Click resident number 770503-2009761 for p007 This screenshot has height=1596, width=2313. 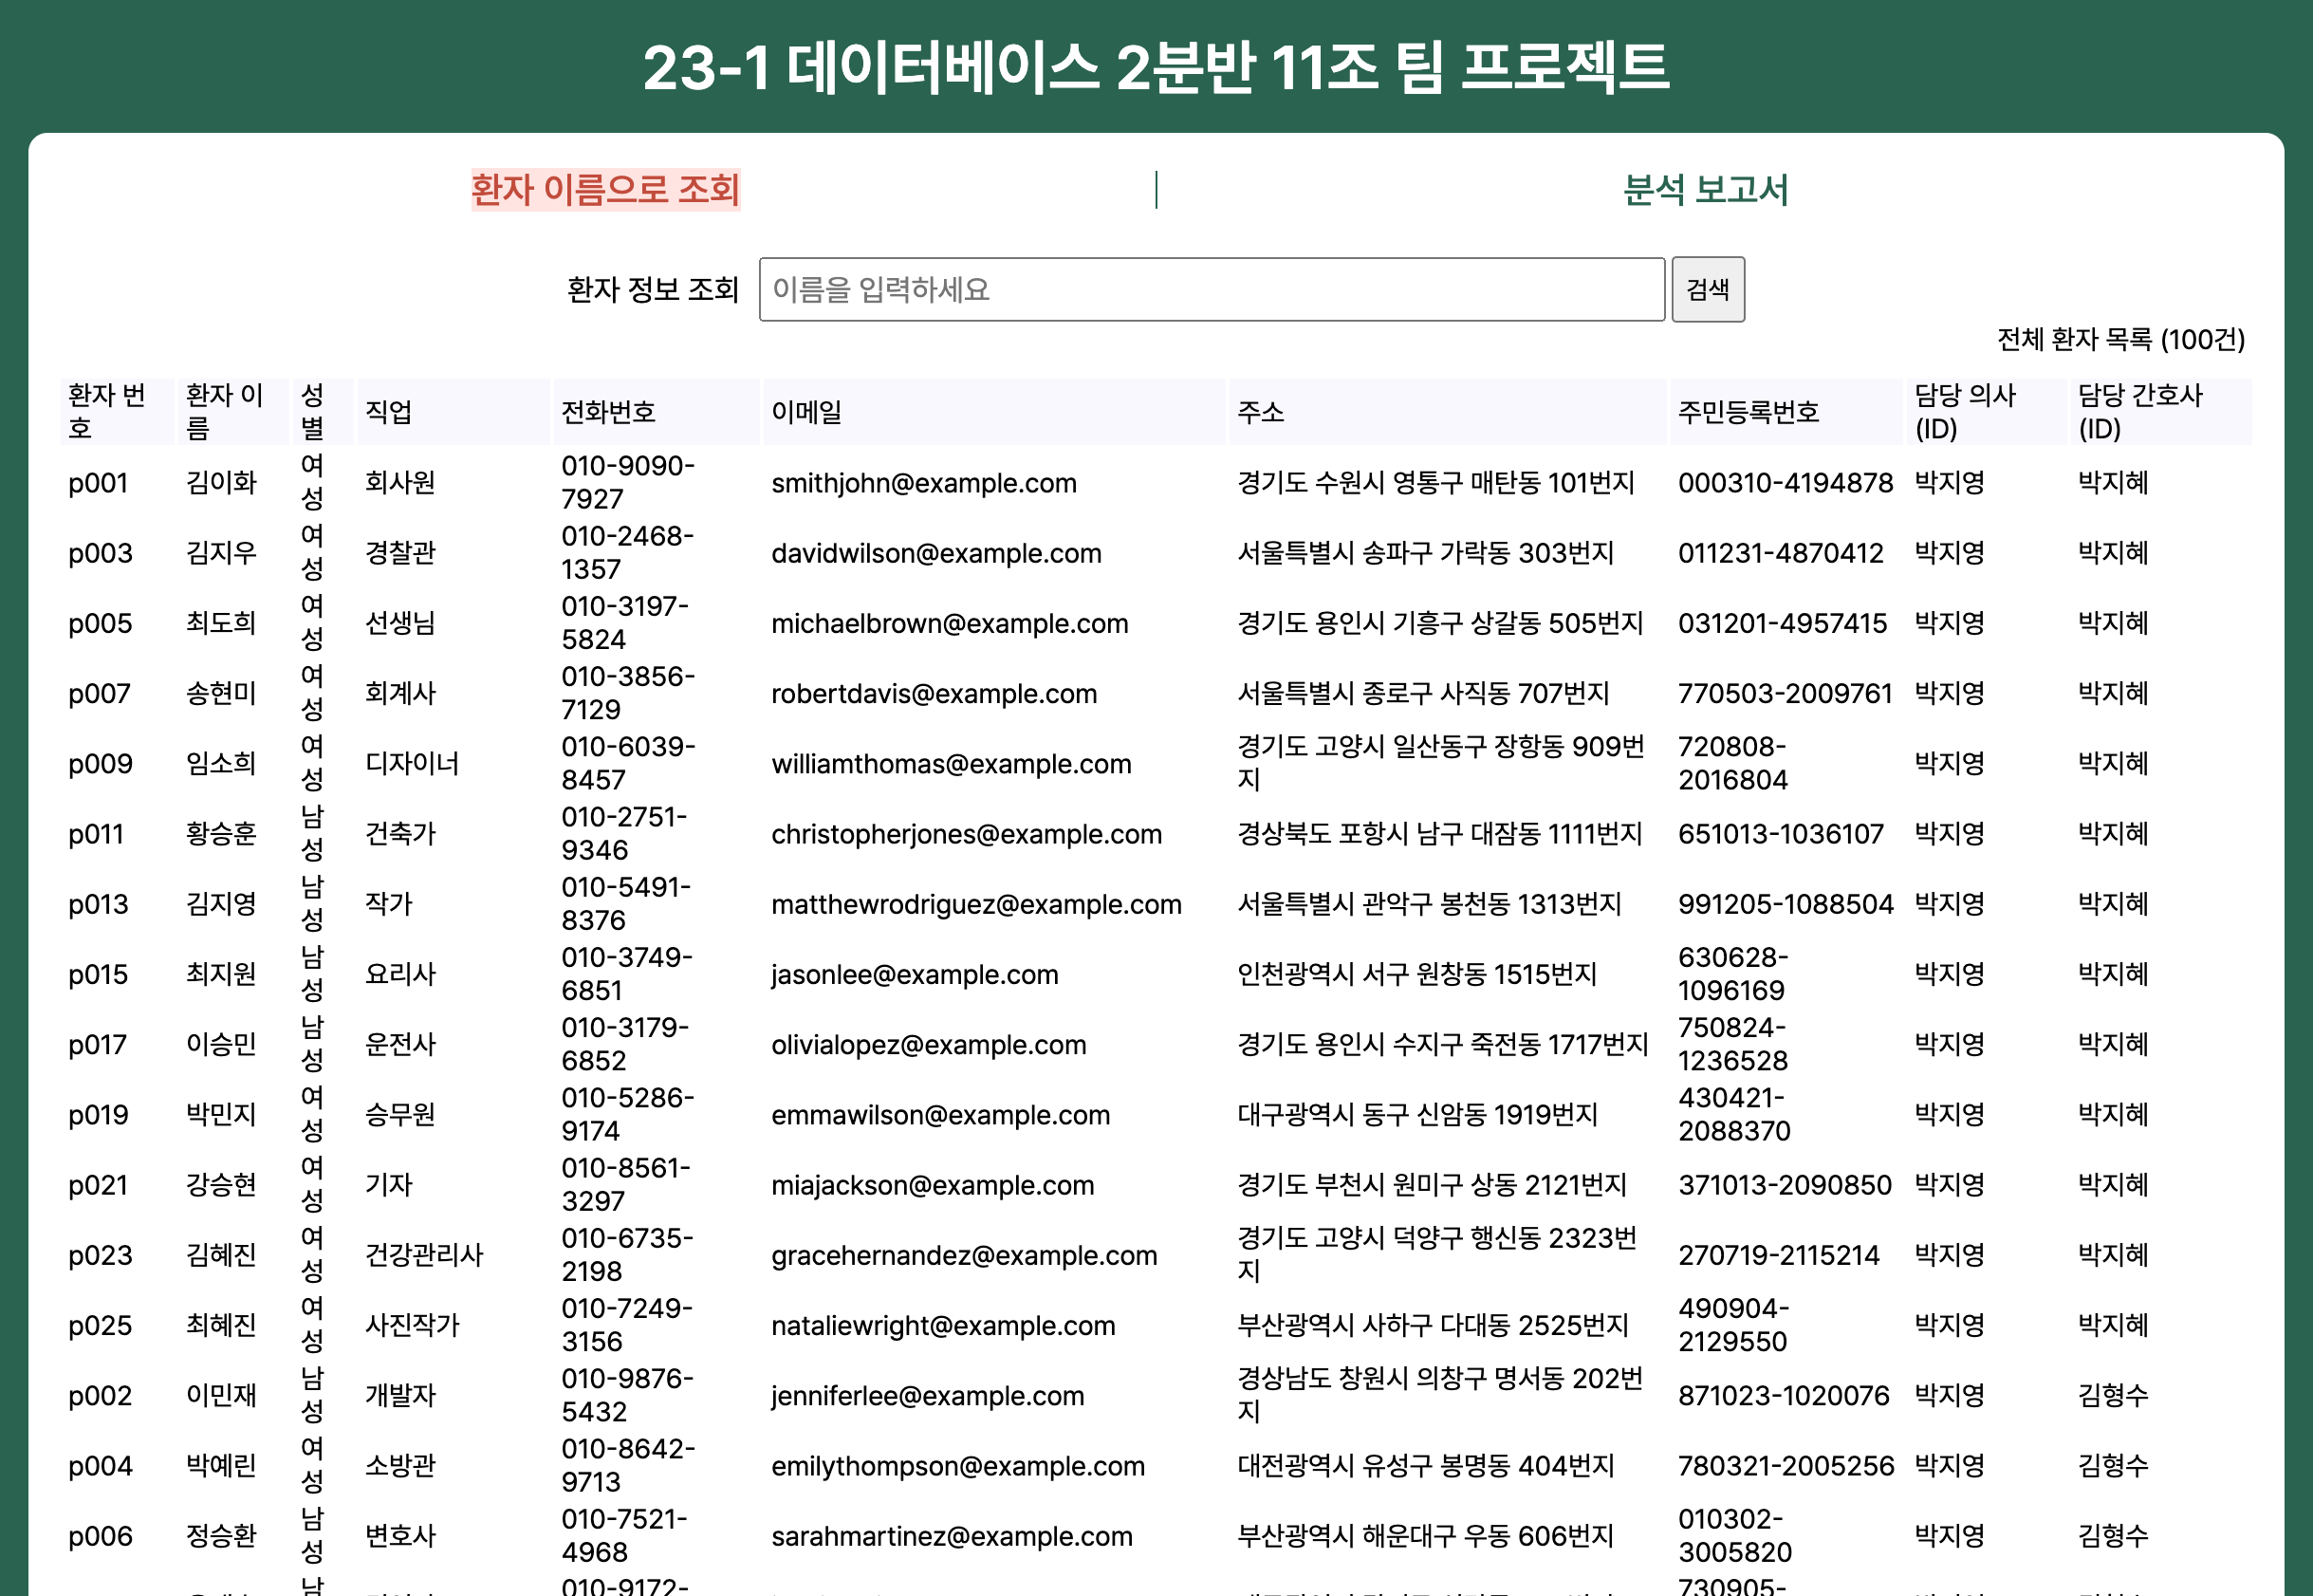pyautogui.click(x=1785, y=693)
